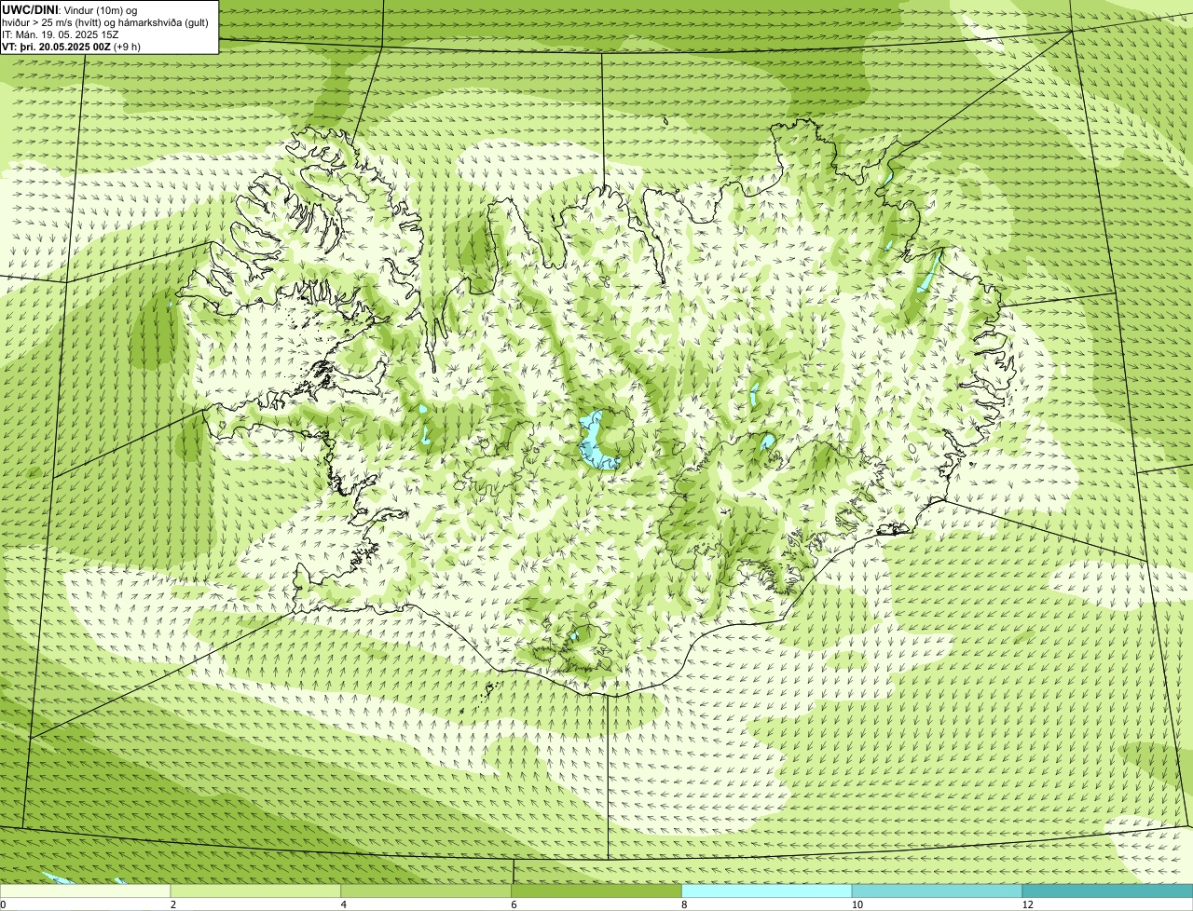This screenshot has width=1193, height=911.
Task: Click the 6–8 m/s darker green swatch
Action: (x=597, y=891)
